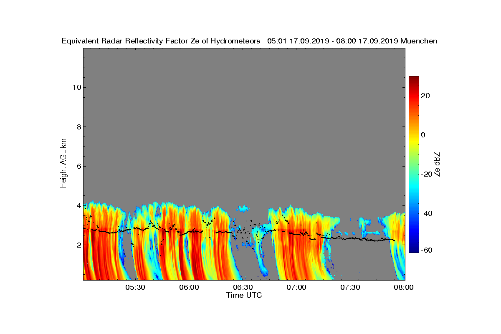Click the 06:30 time axis label

point(243,287)
